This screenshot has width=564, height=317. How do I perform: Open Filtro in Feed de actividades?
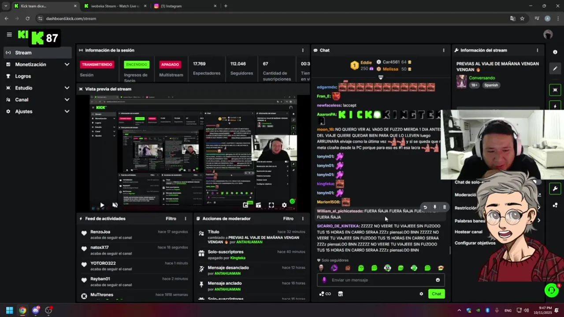(171, 218)
